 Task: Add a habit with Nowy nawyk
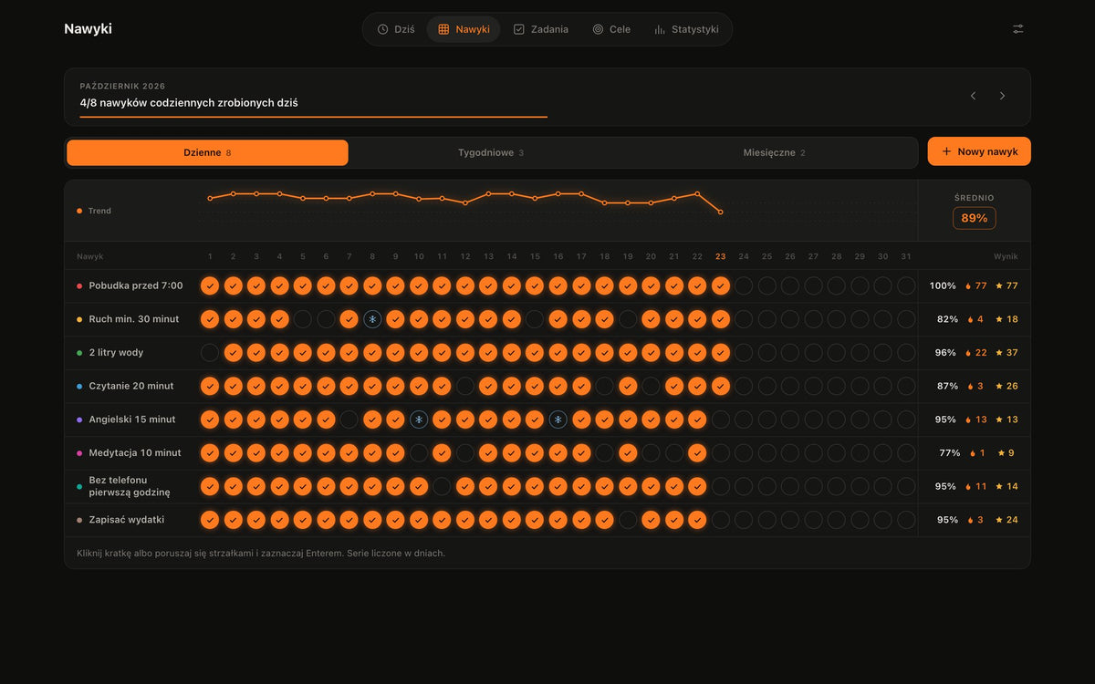979,151
